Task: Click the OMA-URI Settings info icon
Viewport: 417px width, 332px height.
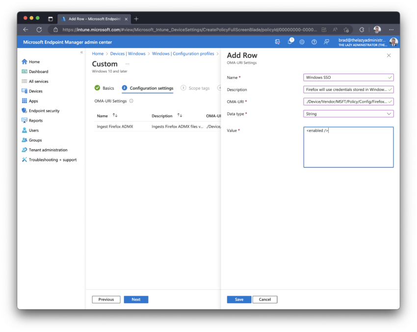Action: [131, 101]
